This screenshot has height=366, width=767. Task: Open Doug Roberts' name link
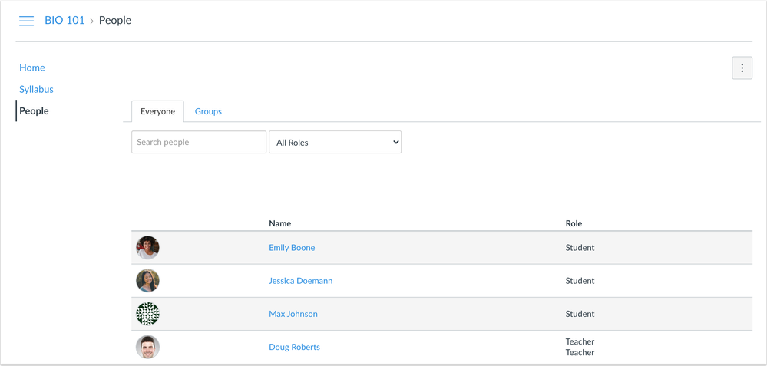(x=294, y=347)
